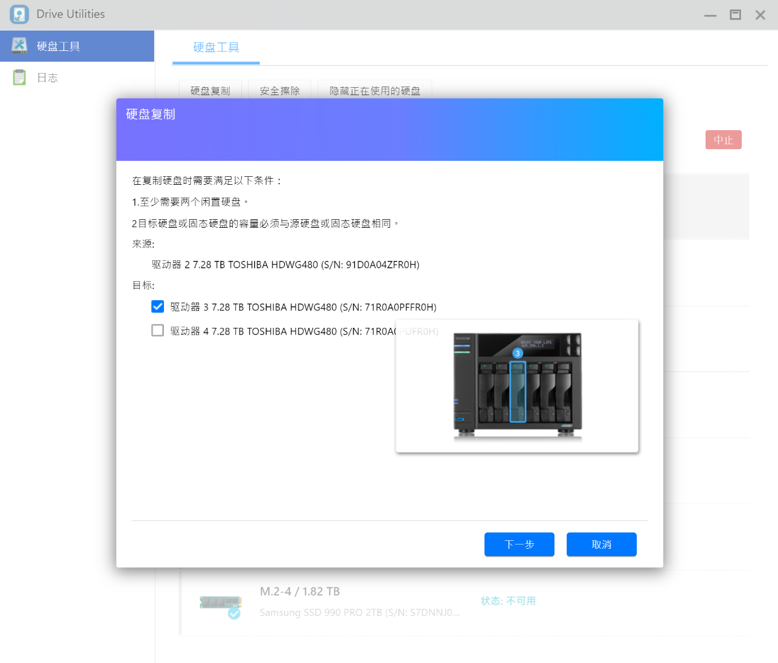The image size is (778, 663).
Task: Enable the 驱动器 4 target checkbox
Action: (158, 331)
